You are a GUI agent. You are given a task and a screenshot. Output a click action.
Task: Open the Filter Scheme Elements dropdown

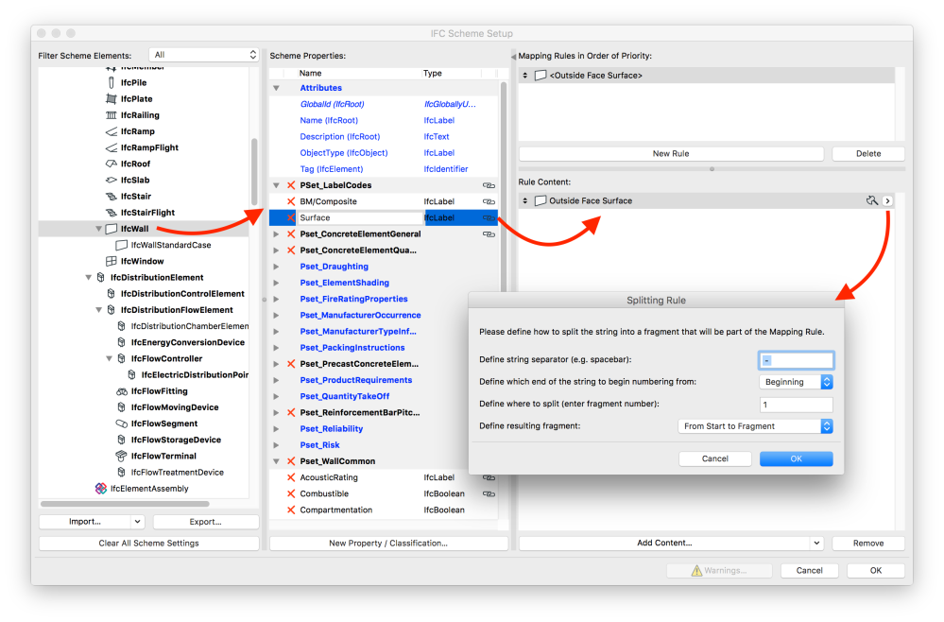click(204, 55)
